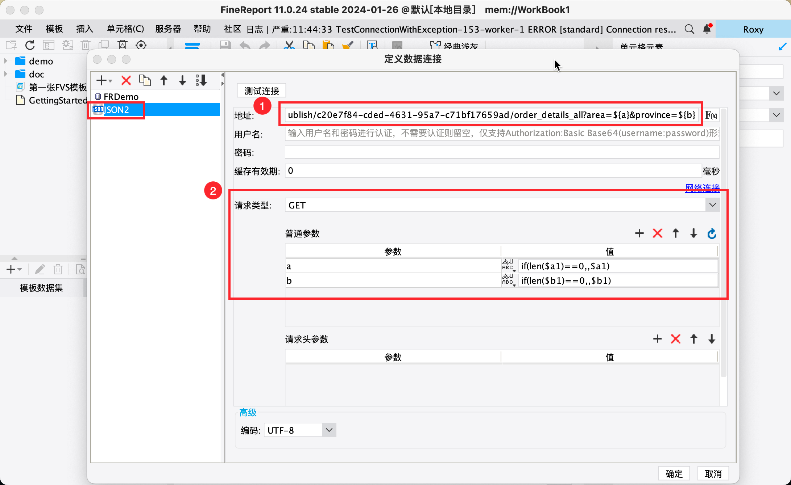Expand the demo folder tree node
Image resolution: width=791 pixels, height=485 pixels.
[x=6, y=61]
